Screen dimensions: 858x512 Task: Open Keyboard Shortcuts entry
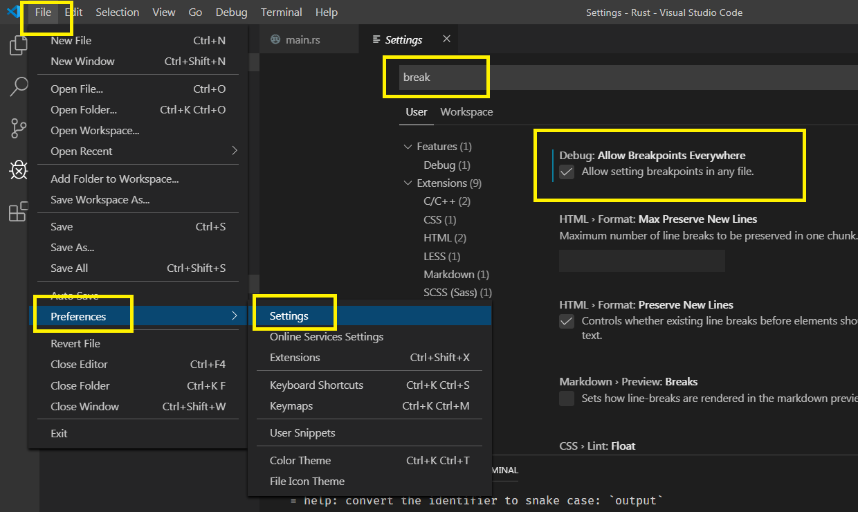point(369,385)
